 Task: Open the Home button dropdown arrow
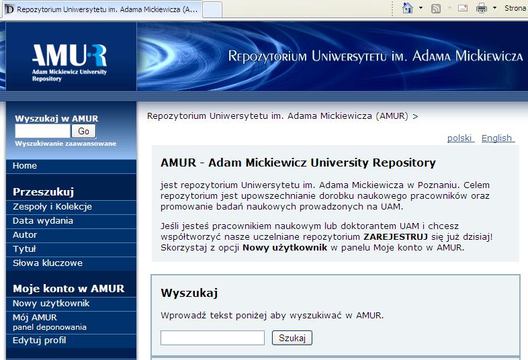click(x=421, y=8)
